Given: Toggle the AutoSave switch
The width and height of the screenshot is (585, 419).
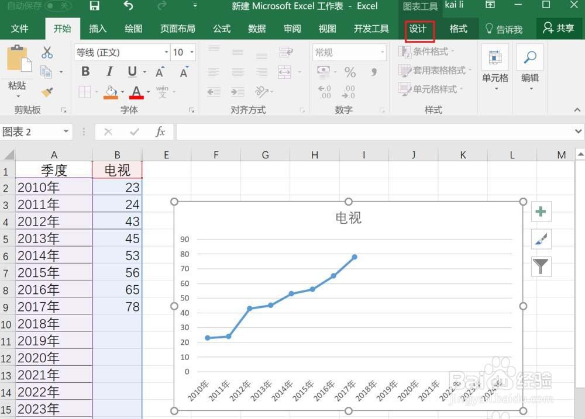Looking at the screenshot, I should 57,6.
